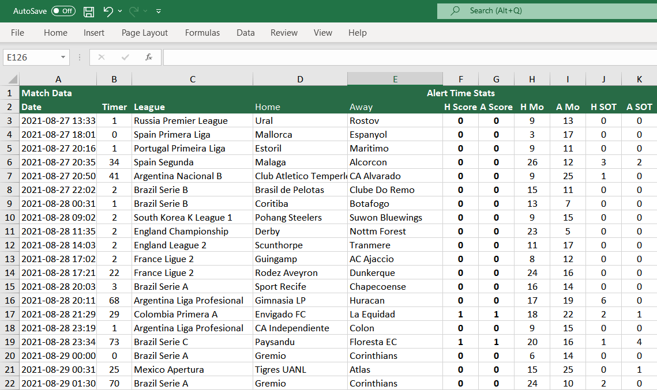Switch to the Formulas ribbon tab
The width and height of the screenshot is (657, 390).
point(202,33)
